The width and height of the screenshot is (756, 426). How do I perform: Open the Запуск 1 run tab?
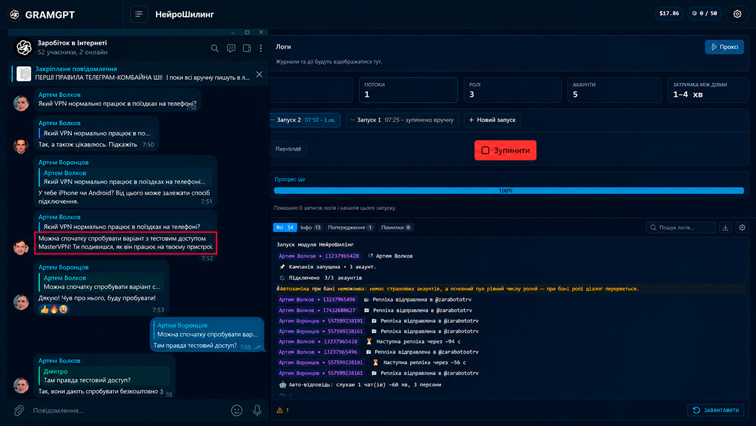[x=402, y=120]
